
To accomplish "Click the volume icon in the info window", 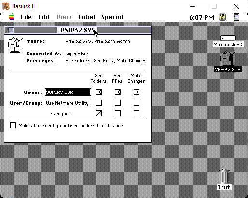I will coord(15,45).
